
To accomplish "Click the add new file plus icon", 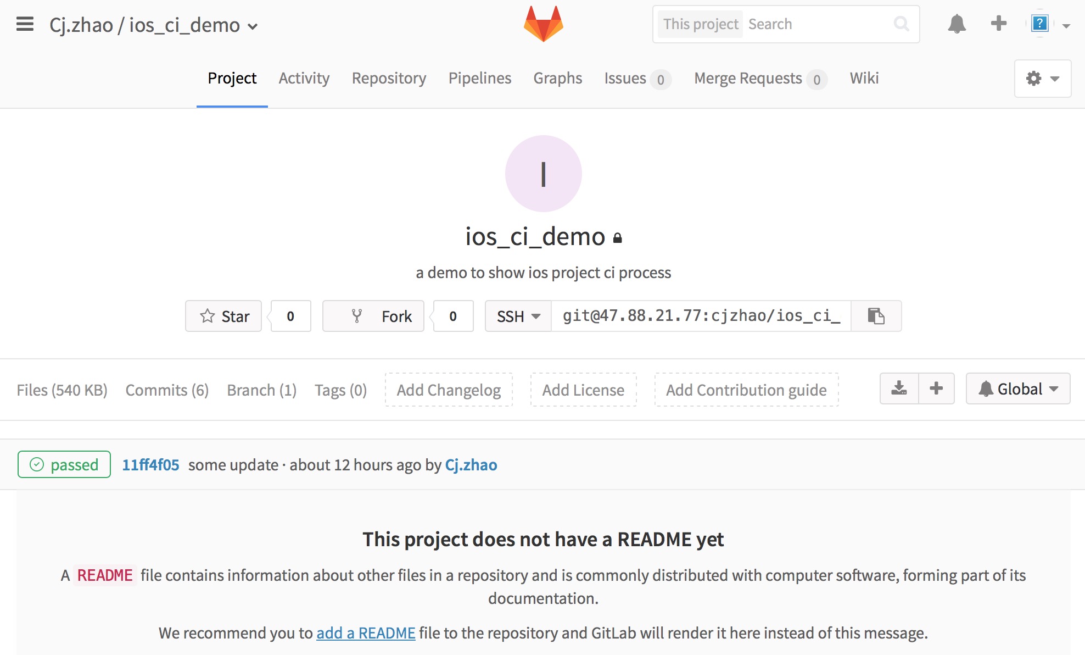I will 936,389.
